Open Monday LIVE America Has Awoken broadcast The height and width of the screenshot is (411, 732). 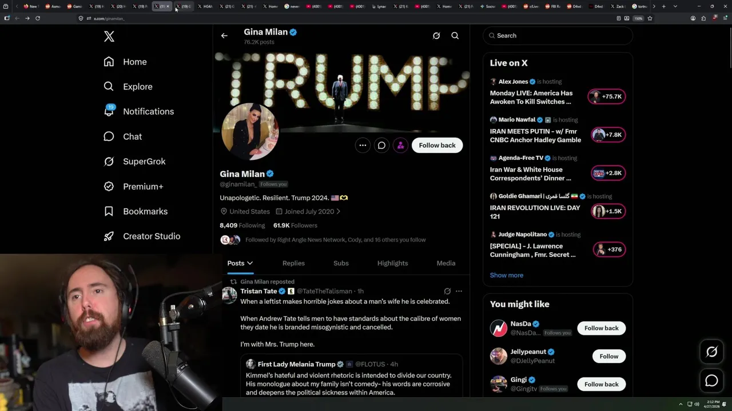[x=531, y=97]
